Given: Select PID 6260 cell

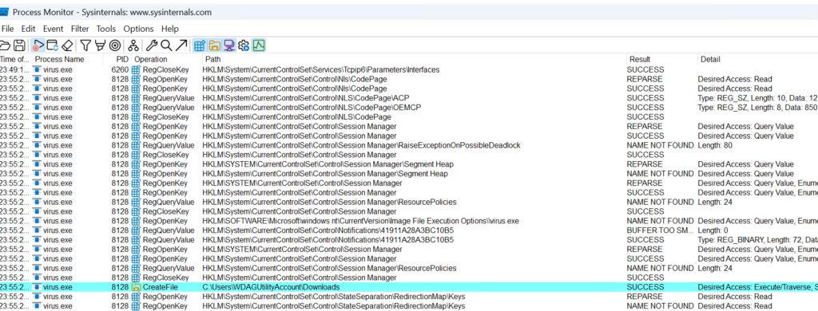Looking at the screenshot, I should [120, 69].
